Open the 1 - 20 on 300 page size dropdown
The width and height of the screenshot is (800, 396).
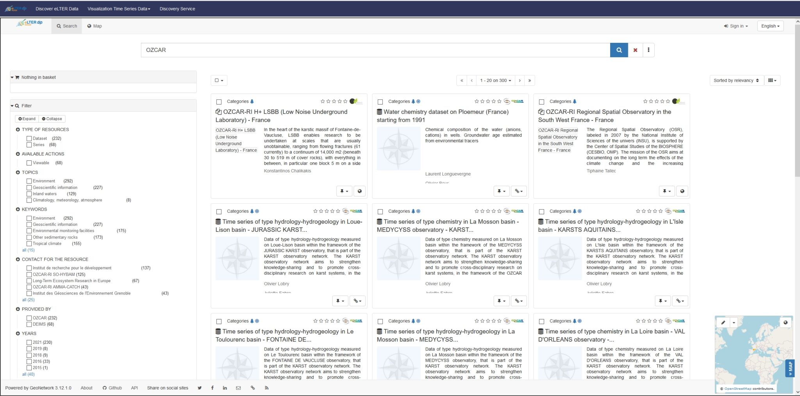pos(495,80)
